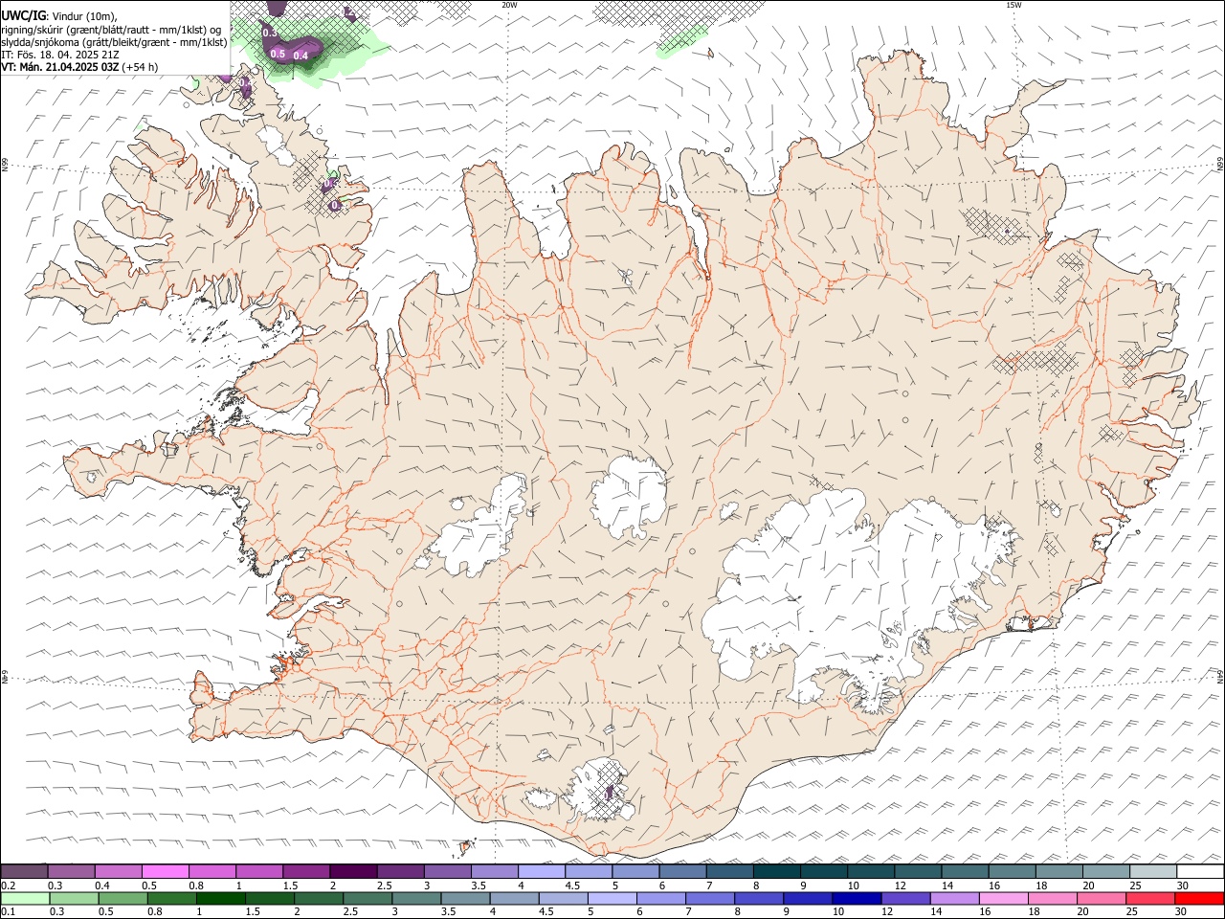The width and height of the screenshot is (1225, 919).
Task: Select the lower legend swatch starting at 20
Action: (x=1101, y=898)
